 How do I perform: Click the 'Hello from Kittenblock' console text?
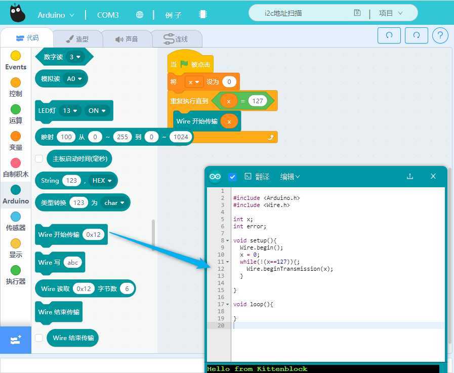pyautogui.click(x=257, y=368)
